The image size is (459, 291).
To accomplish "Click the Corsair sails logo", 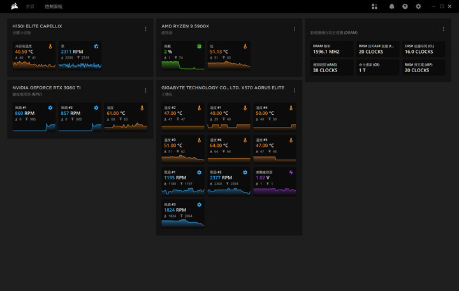I will (14, 6).
